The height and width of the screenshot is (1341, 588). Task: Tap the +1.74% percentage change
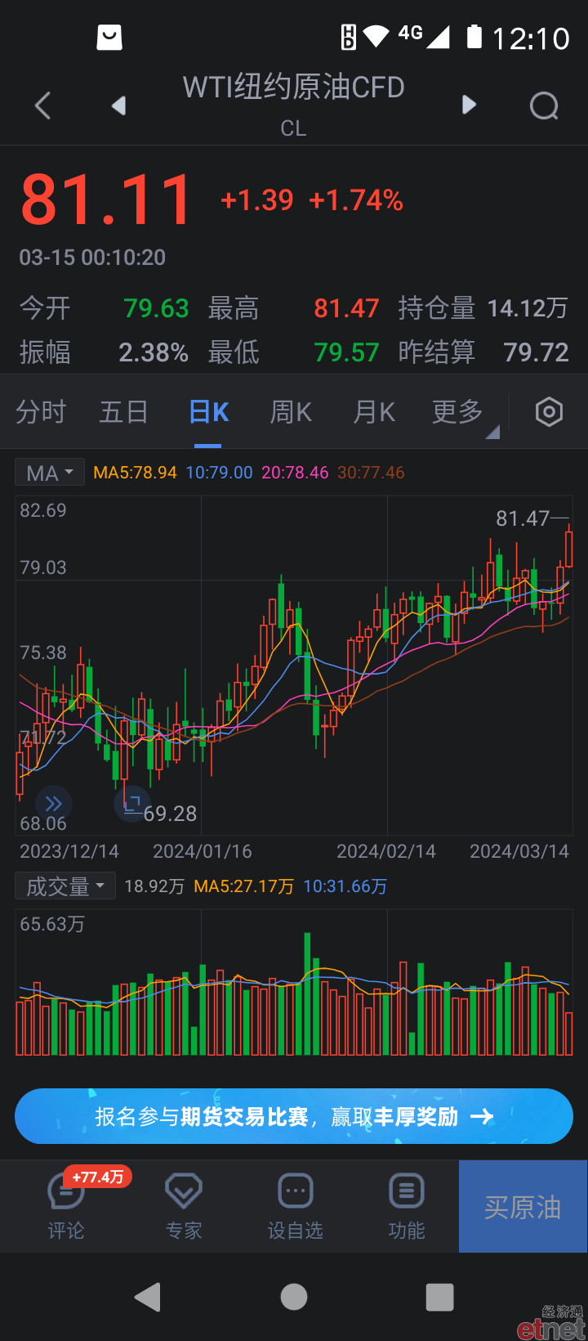356,200
